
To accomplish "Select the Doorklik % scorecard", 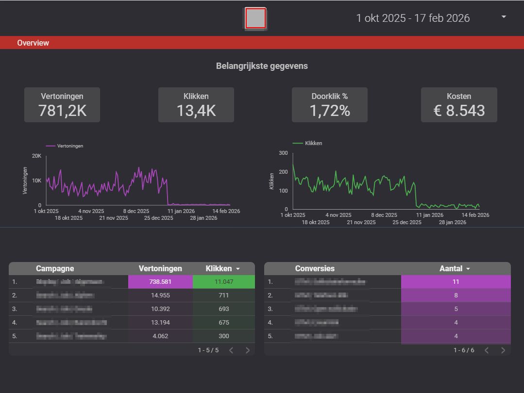I will (330, 105).
